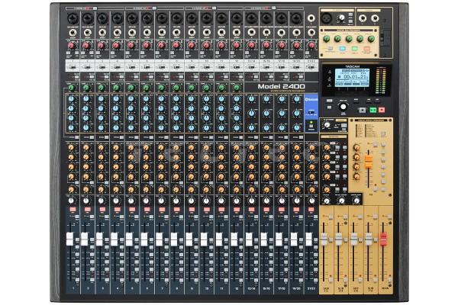Click the leftmost green knob in top-right panel
Image resolution: width=458 pixels, height=305 pixels.
pyautogui.click(x=327, y=38)
